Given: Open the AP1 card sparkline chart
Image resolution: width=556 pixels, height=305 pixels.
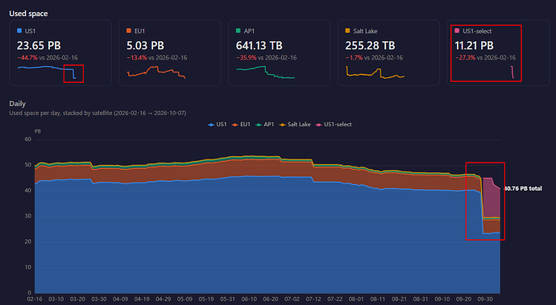Looking at the screenshot, I should [266, 72].
